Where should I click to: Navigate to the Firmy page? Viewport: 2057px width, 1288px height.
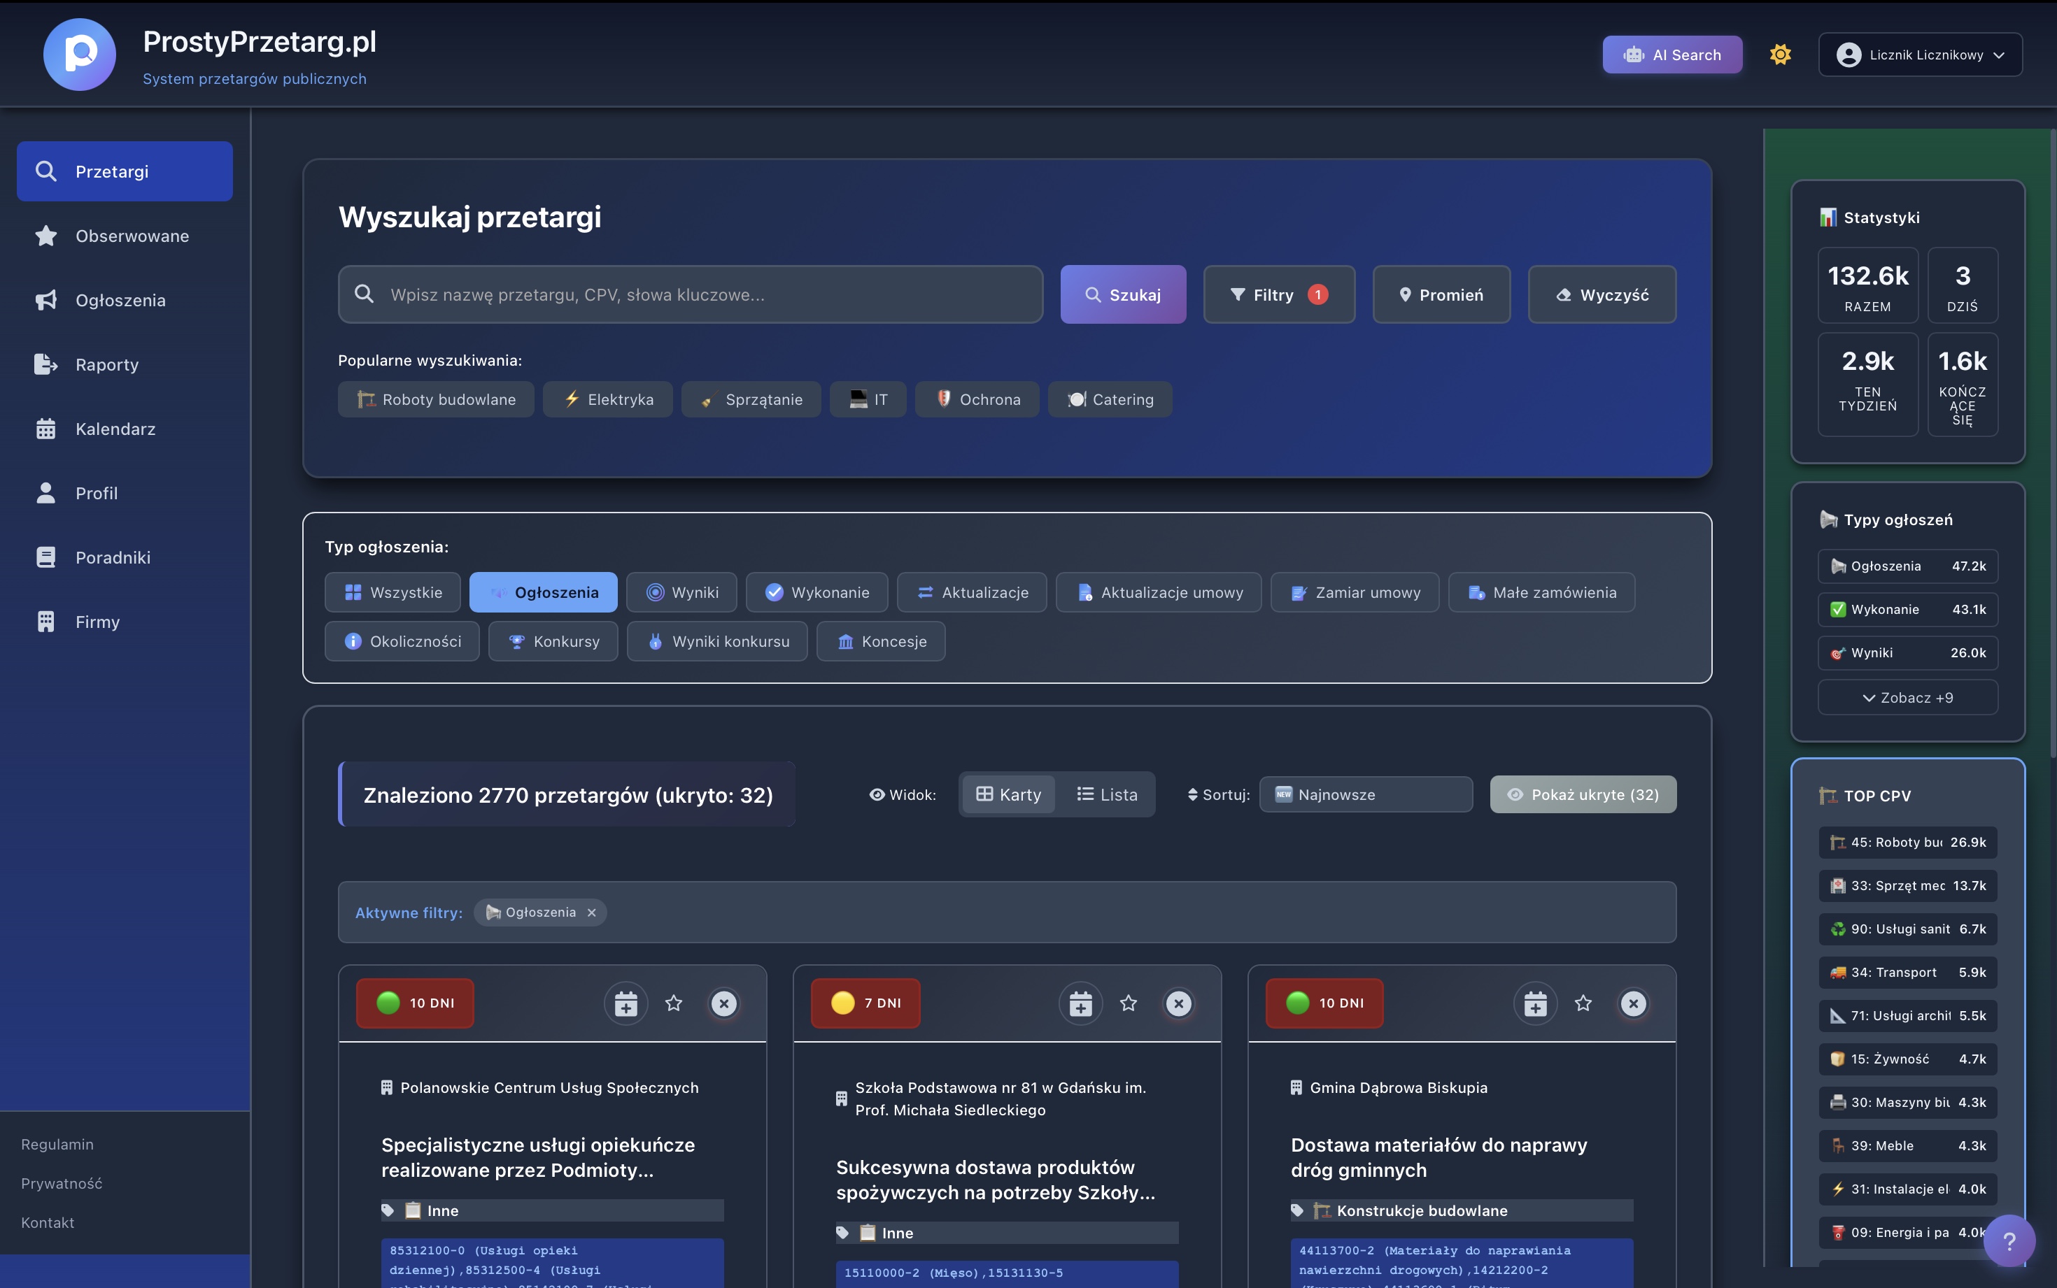[97, 621]
